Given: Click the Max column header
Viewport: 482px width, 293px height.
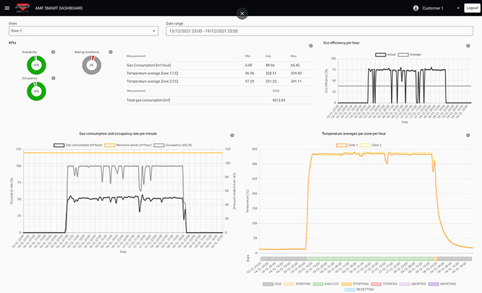Looking at the screenshot, I should [294, 56].
